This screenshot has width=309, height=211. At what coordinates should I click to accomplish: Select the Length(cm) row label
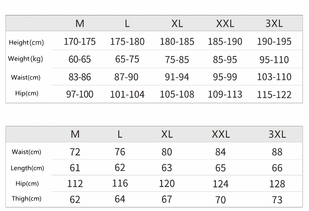tap(27, 168)
